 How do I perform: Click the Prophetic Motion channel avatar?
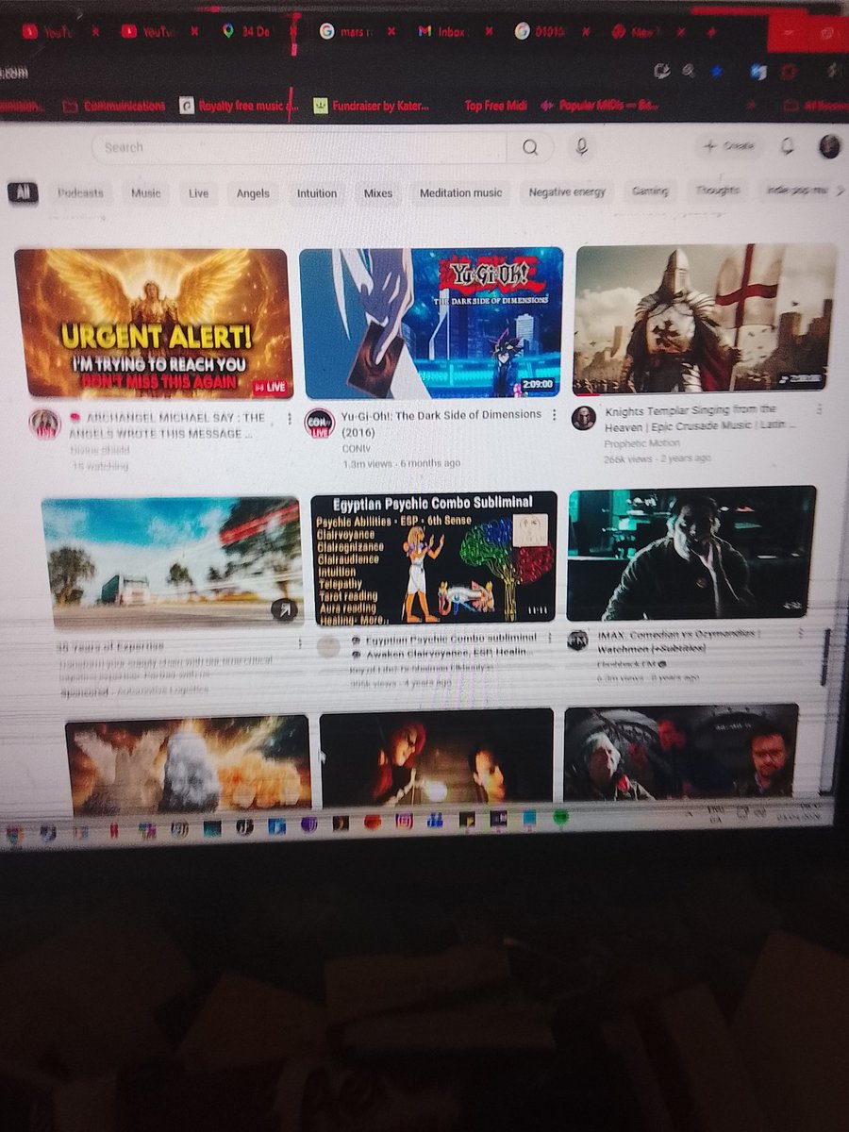[x=584, y=418]
